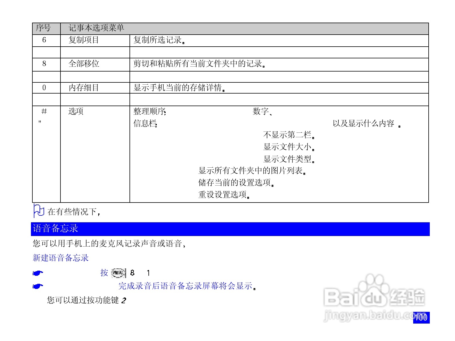Click the text 在有些情况下
The height and width of the screenshot is (341, 455).
coord(73,212)
